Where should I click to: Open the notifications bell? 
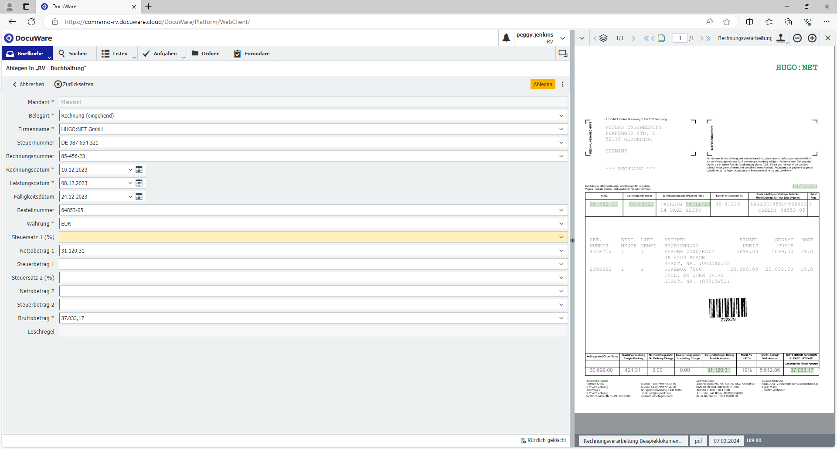tap(506, 38)
